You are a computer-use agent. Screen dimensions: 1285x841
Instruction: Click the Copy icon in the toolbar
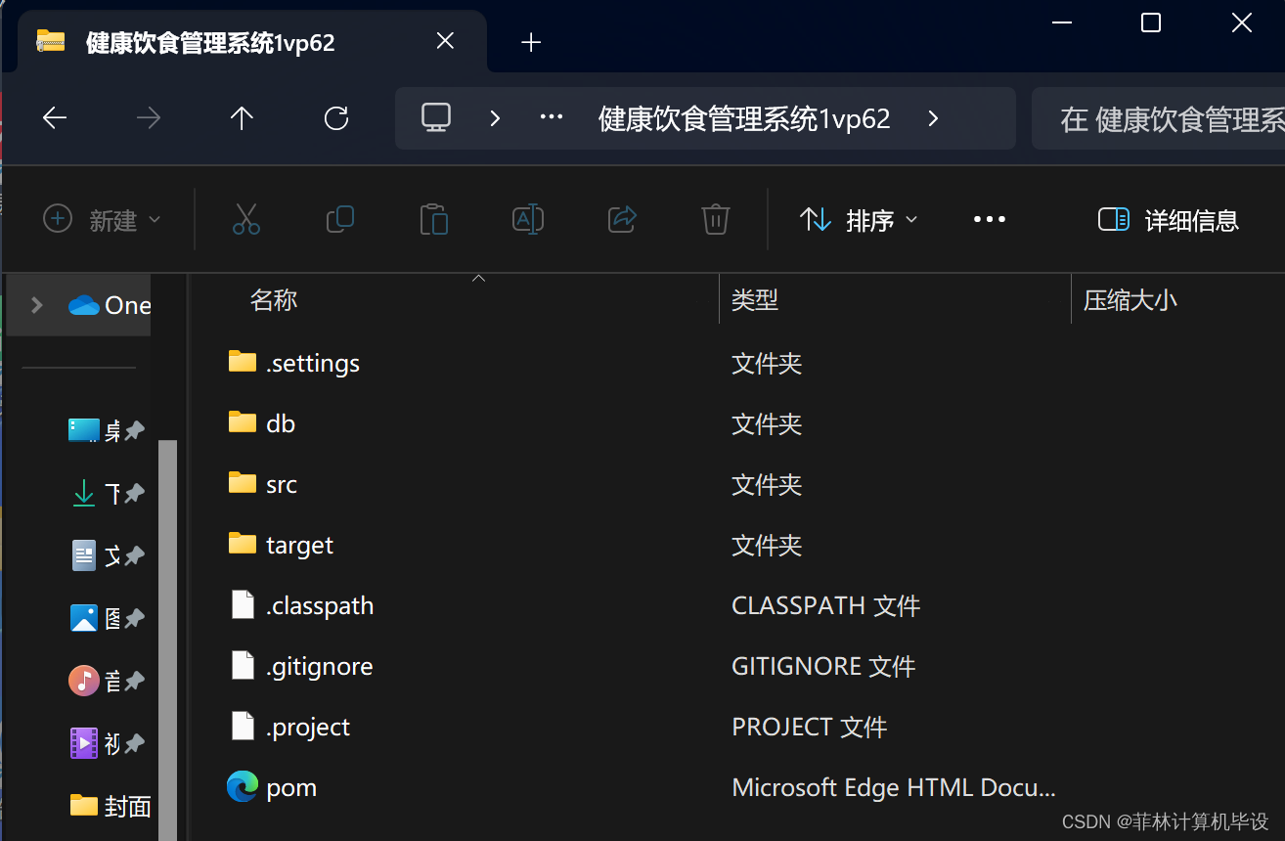coord(339,219)
